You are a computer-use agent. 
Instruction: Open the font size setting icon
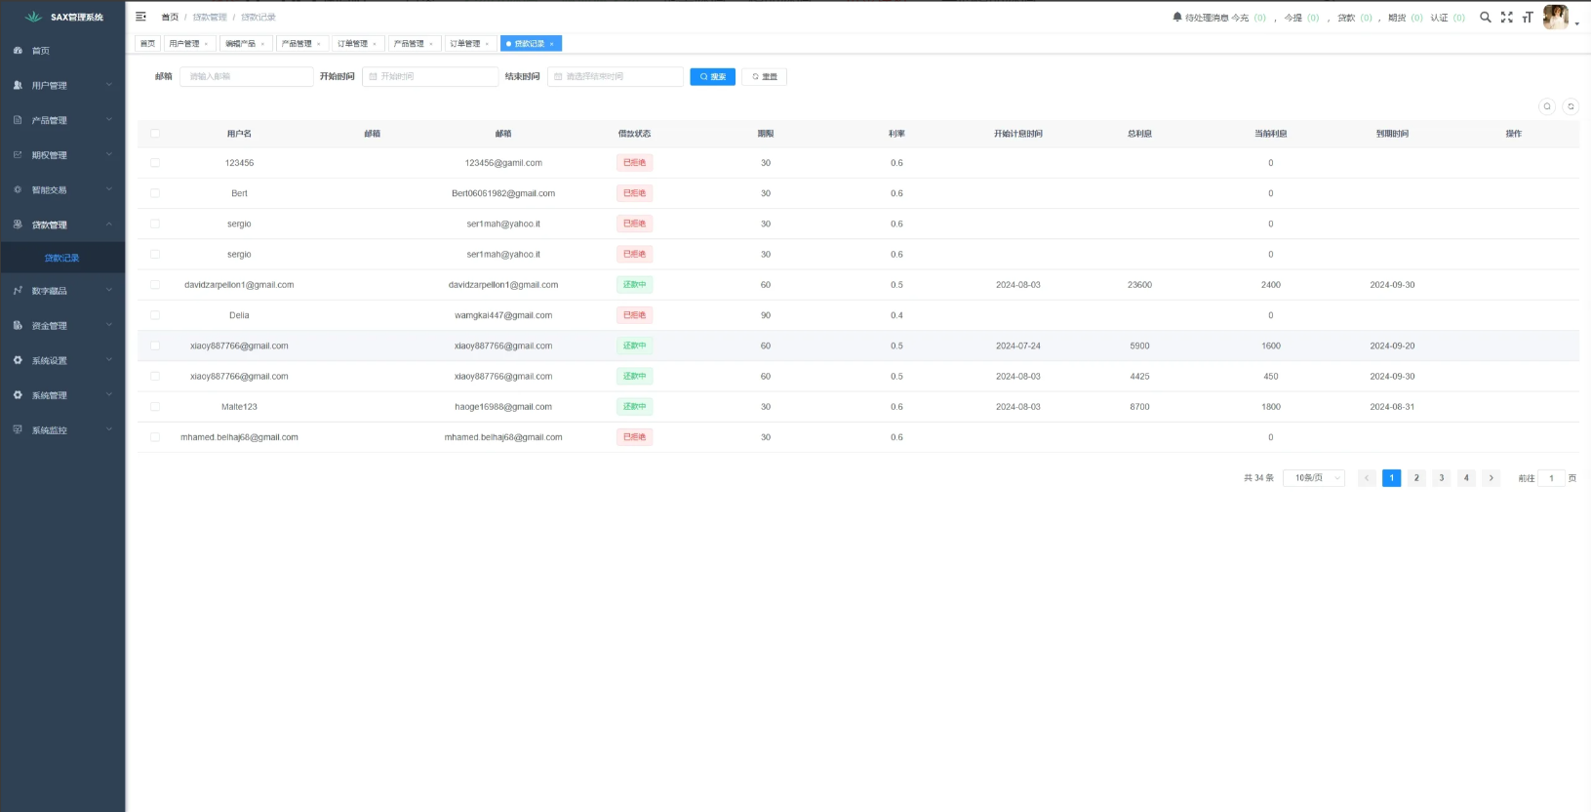click(x=1527, y=17)
